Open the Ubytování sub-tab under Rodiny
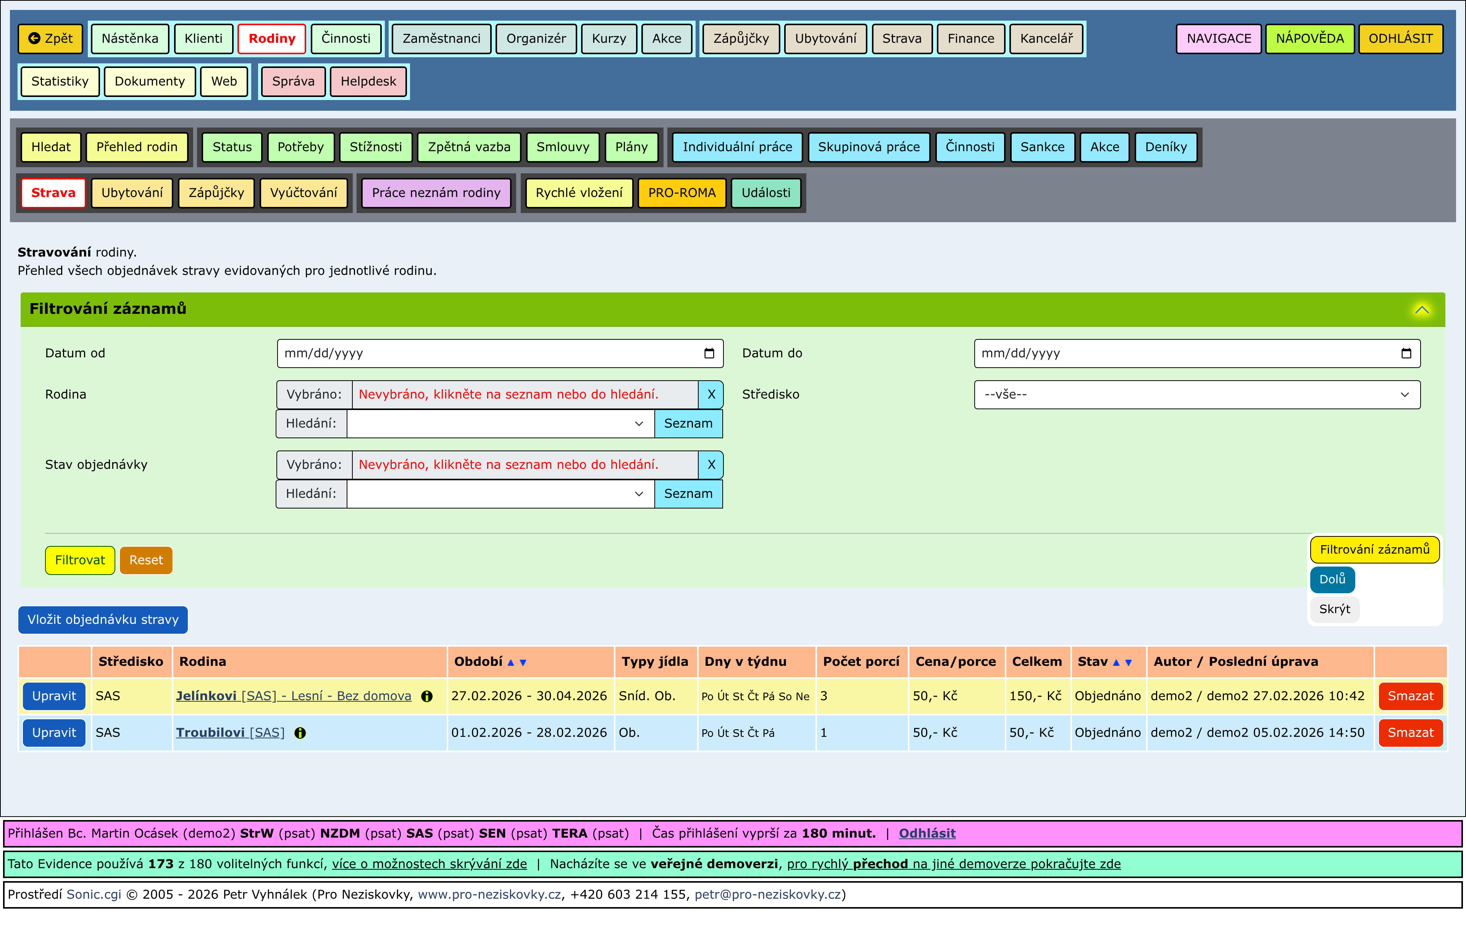This screenshot has width=1466, height=930. [131, 193]
